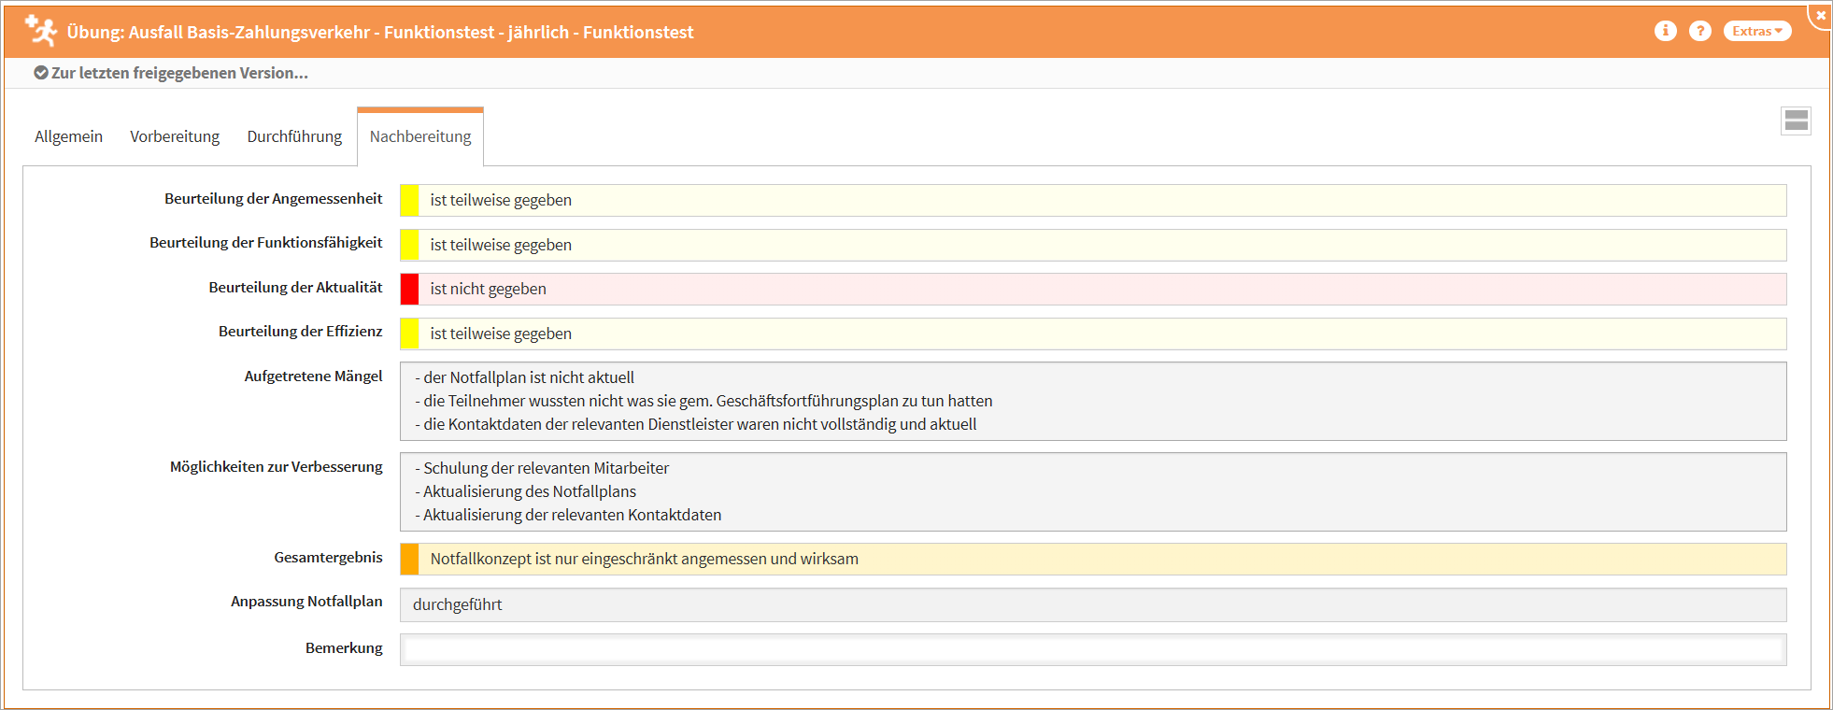1833x710 pixels.
Task: Click the orange Gesamtergebnis color indicator
Action: 409,559
